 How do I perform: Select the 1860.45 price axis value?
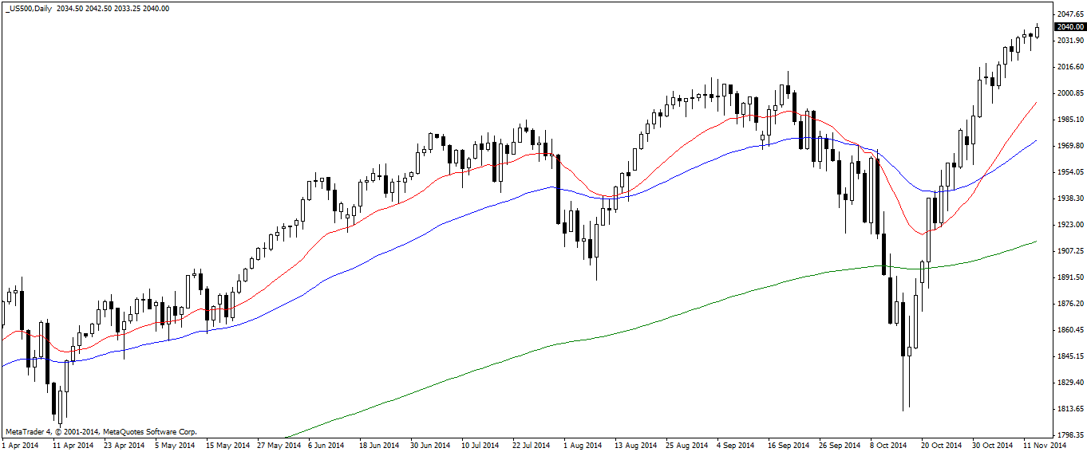click(x=1070, y=330)
